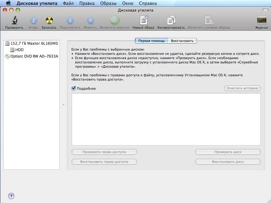Click the Извлечь (Eject) toolbar icon

click(90, 21)
